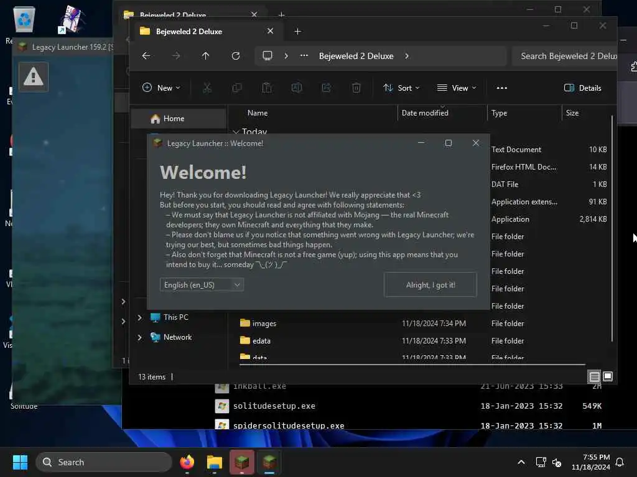Select the images folder

pos(264,323)
